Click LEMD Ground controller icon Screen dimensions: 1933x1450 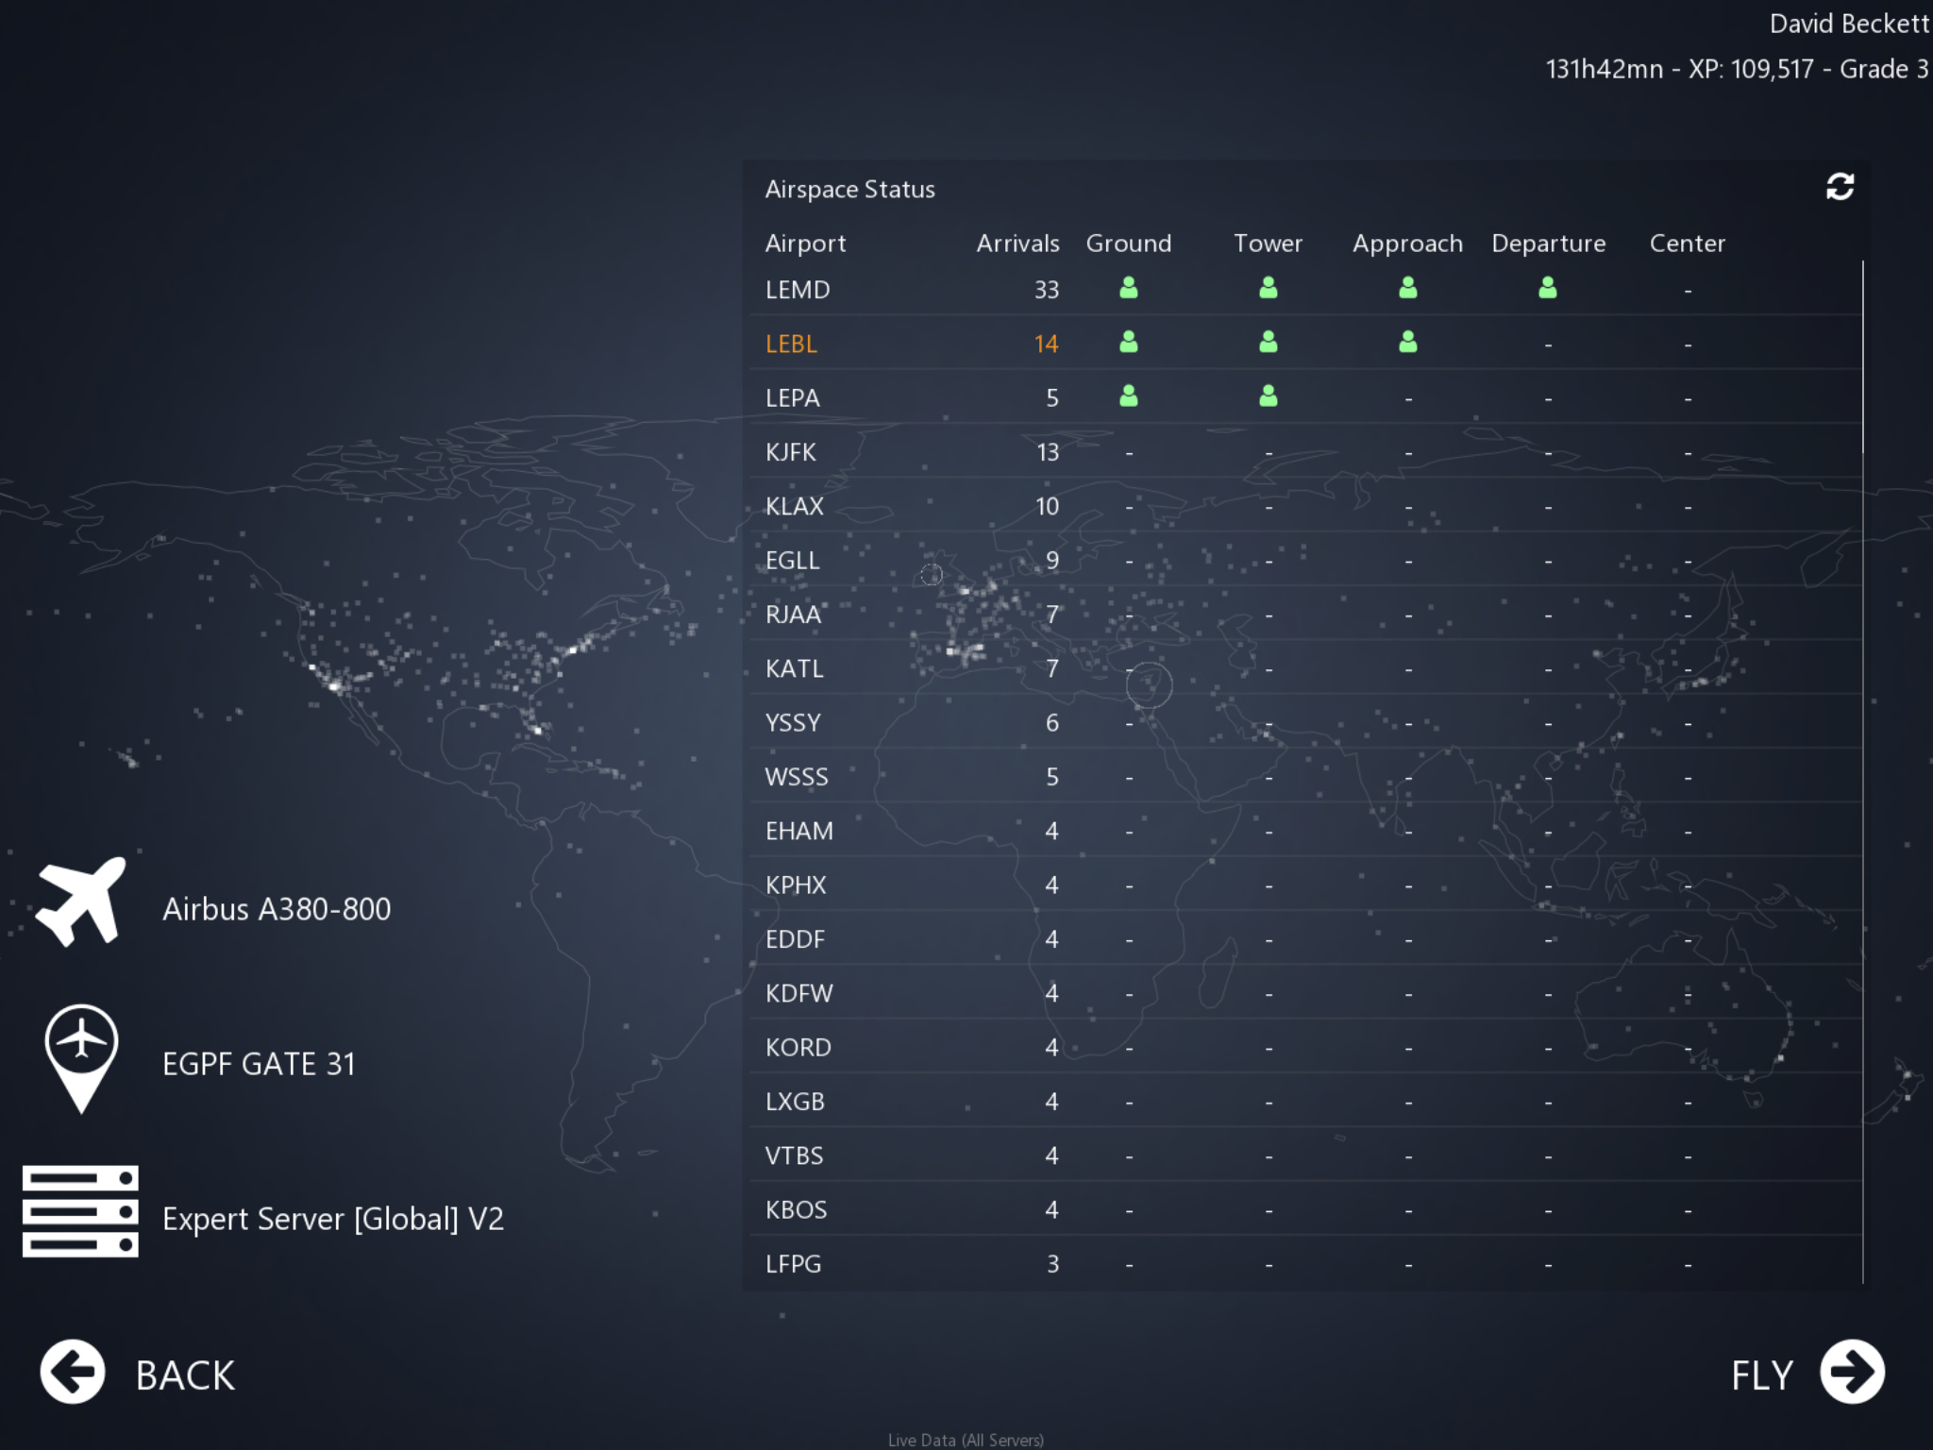tap(1128, 288)
